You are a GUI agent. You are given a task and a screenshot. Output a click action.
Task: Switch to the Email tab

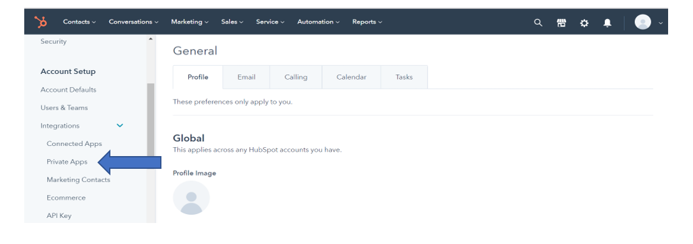[246, 77]
